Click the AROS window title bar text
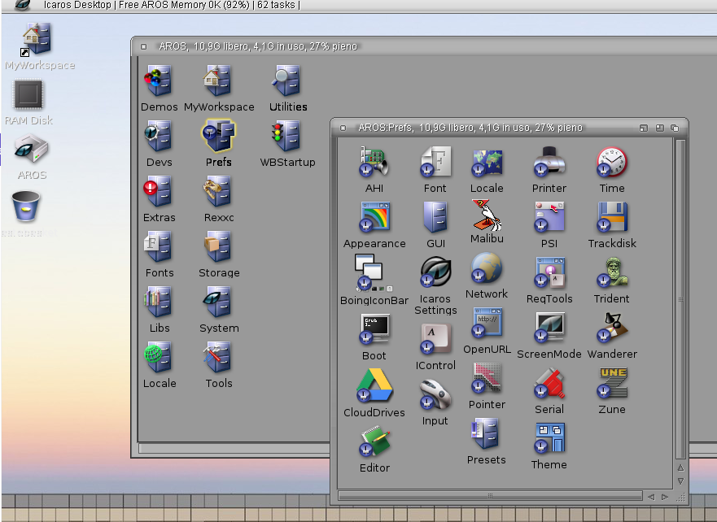Screen dimensions: 717x522 (257, 46)
